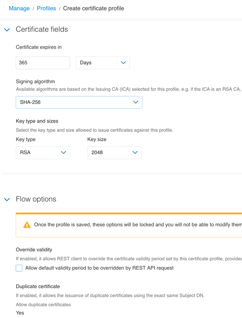The width and height of the screenshot is (242, 318).
Task: Click the 'Key size' label
Action: (97, 139)
